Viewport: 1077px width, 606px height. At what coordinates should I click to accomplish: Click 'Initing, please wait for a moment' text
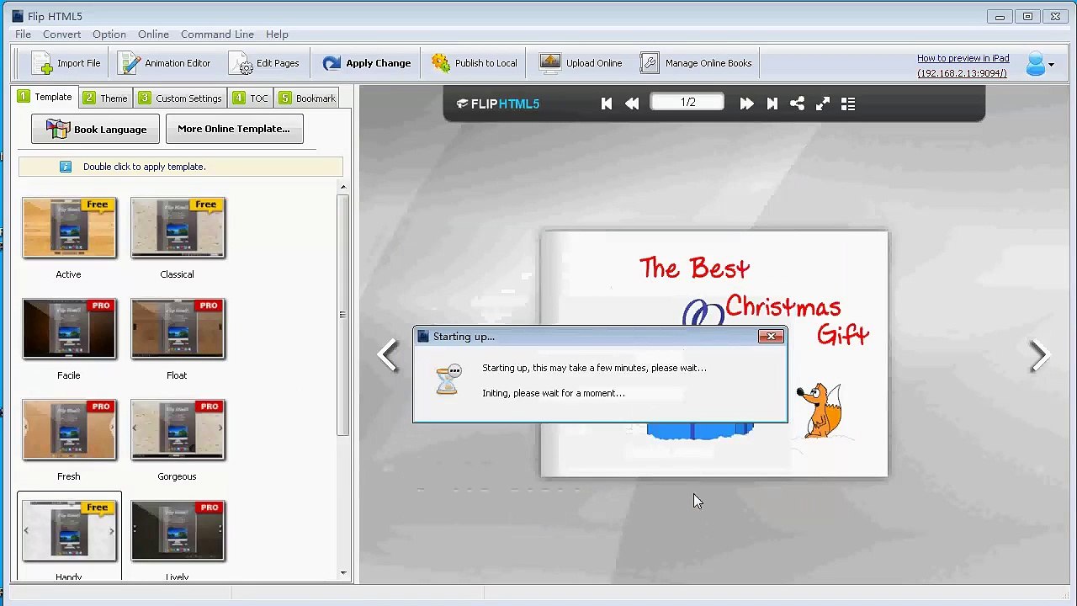554,393
